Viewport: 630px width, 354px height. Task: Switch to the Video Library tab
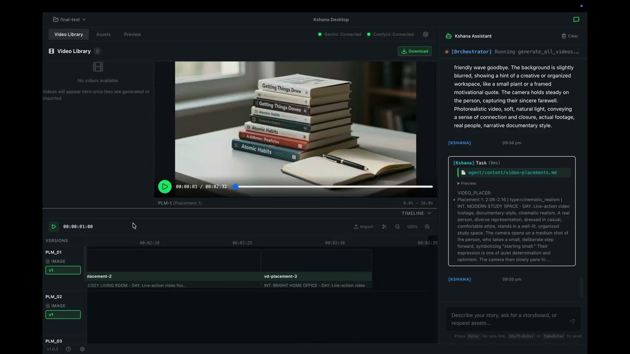pos(68,34)
